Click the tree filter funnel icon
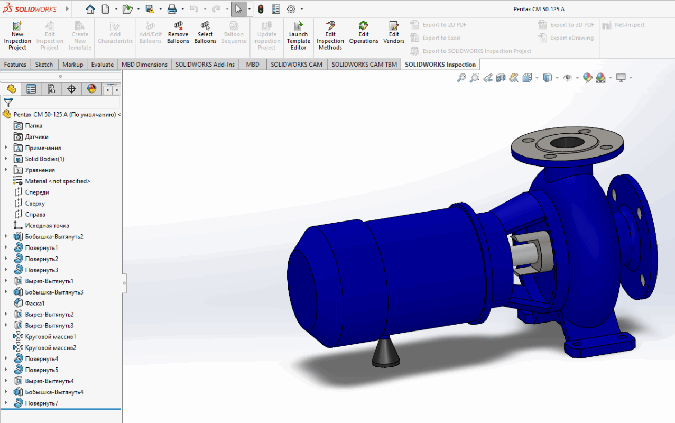This screenshot has height=423, width=675. (8, 103)
